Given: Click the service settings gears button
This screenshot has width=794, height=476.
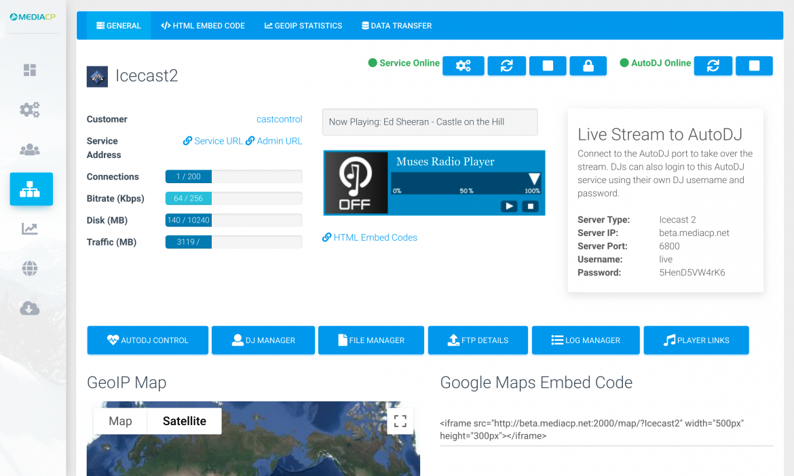Looking at the screenshot, I should [464, 66].
